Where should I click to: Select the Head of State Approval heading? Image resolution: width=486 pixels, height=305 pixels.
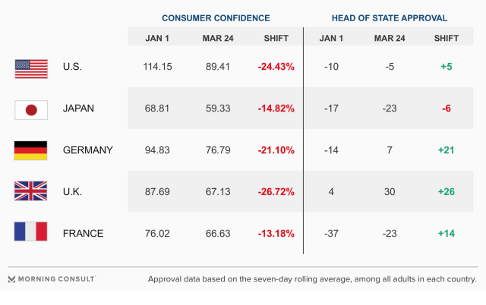pos(390,17)
